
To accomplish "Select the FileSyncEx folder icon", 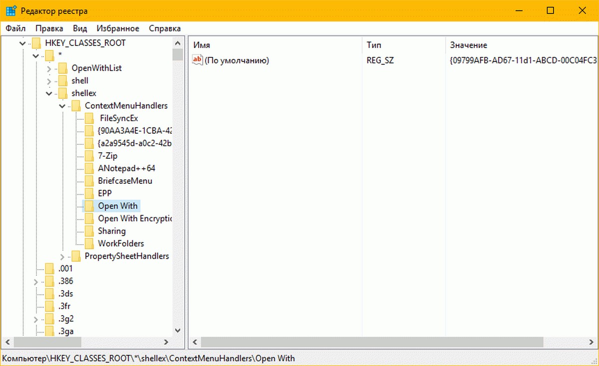I will pos(89,118).
